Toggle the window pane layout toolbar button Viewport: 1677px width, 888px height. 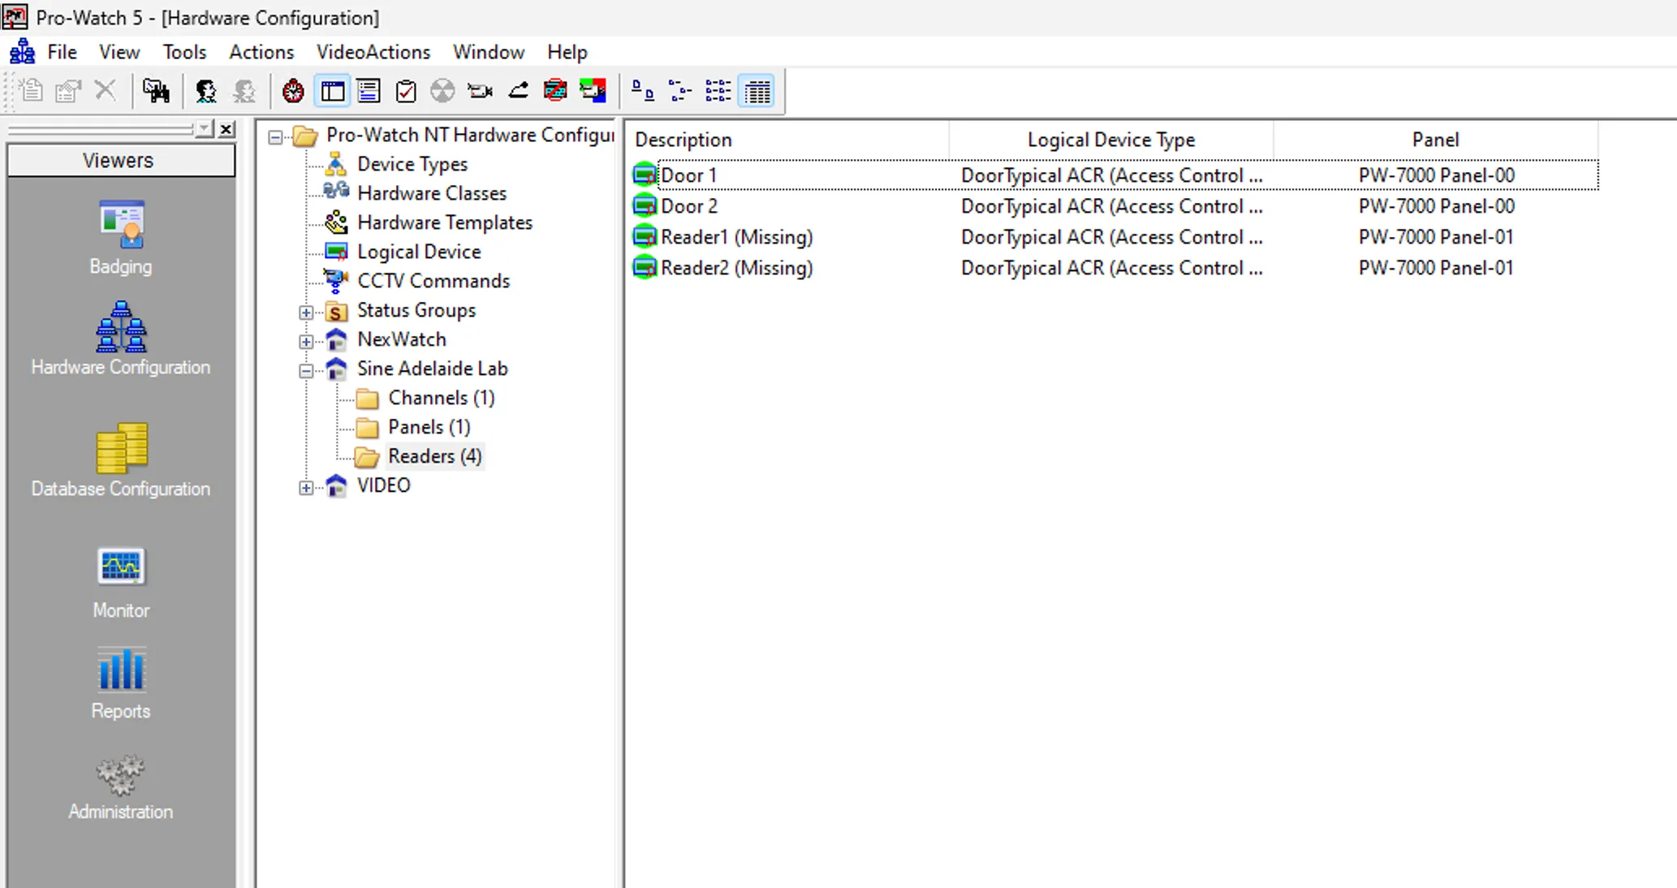(332, 91)
